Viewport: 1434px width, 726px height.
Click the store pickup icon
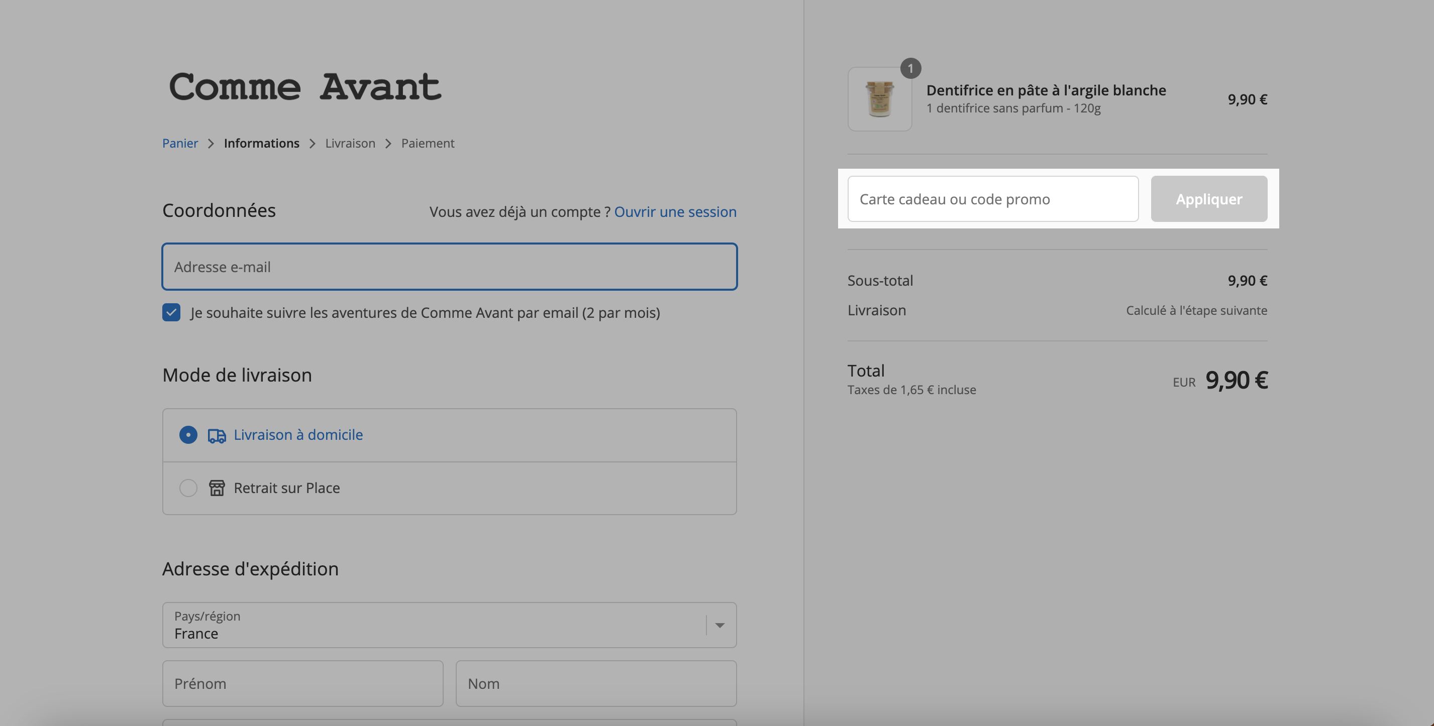coord(217,488)
